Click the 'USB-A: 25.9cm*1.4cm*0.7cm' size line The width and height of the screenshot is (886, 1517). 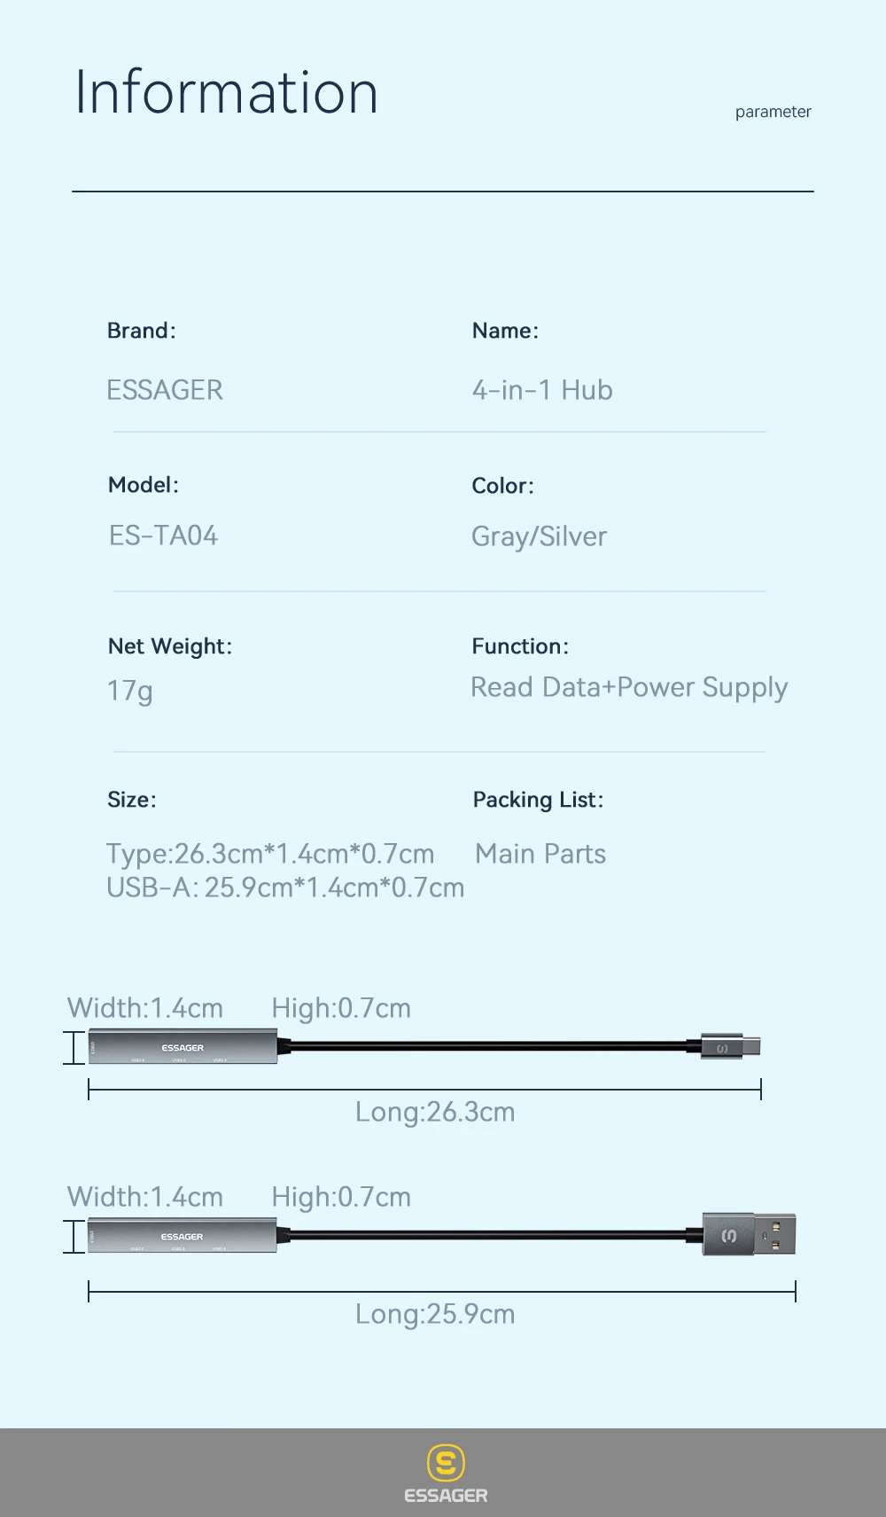285,888
